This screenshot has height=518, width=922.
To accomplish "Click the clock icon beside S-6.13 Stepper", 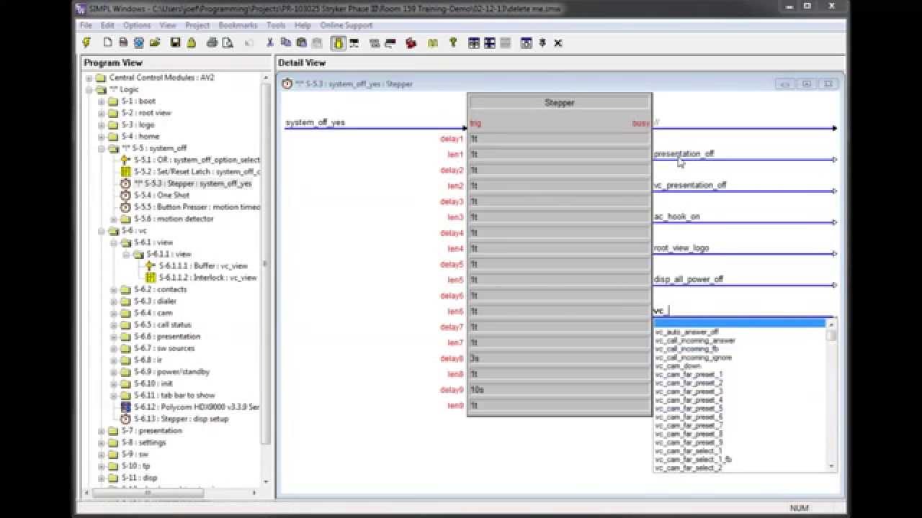I will (126, 419).
